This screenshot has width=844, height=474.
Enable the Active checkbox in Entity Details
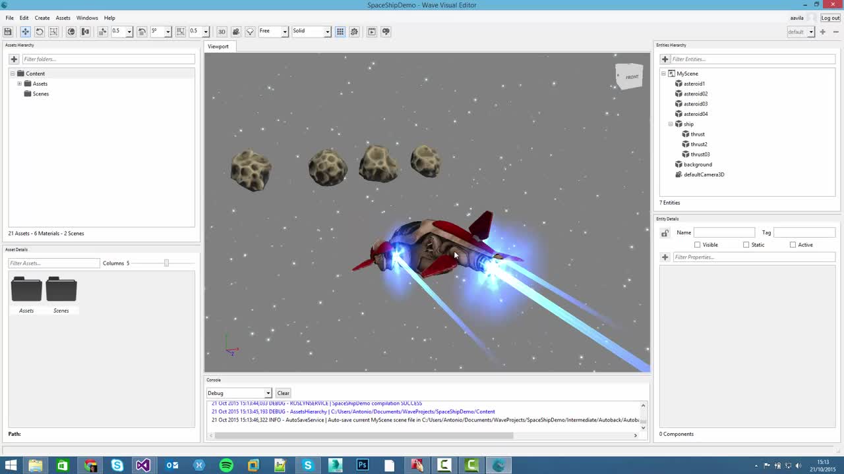[793, 244]
